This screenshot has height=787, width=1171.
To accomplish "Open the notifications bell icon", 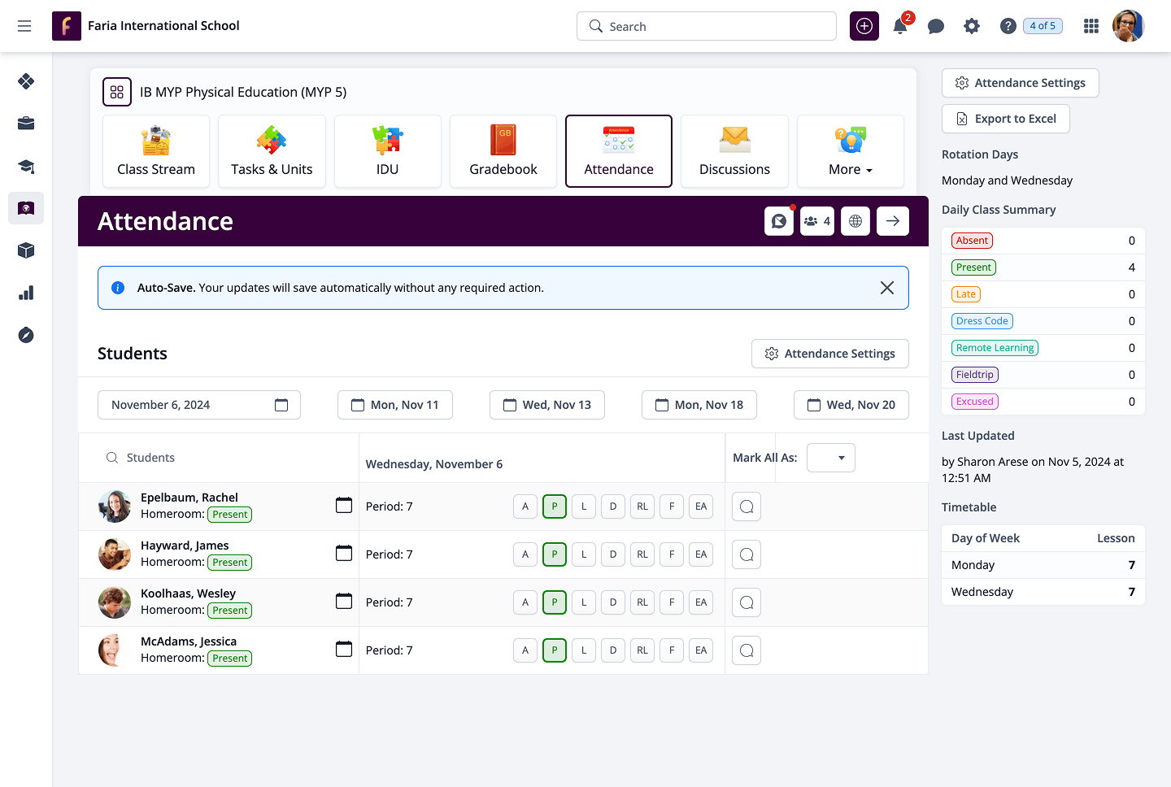I will [900, 26].
